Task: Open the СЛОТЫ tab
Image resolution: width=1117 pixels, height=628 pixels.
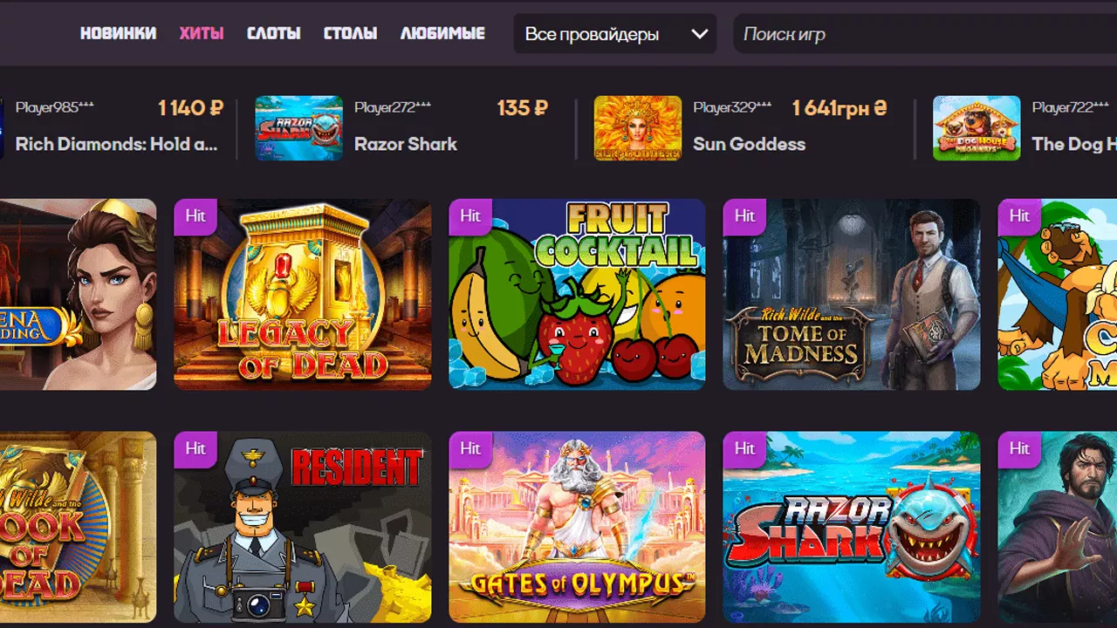Action: (x=274, y=33)
